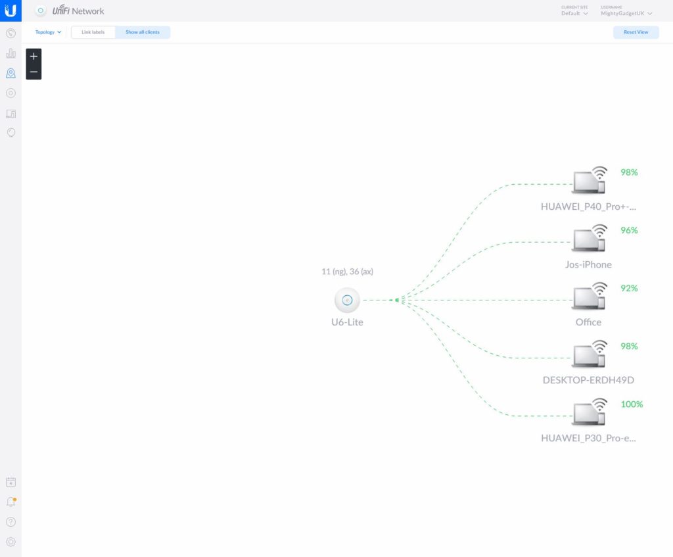Open the Settings gear icon
The image size is (673, 557).
[11, 542]
